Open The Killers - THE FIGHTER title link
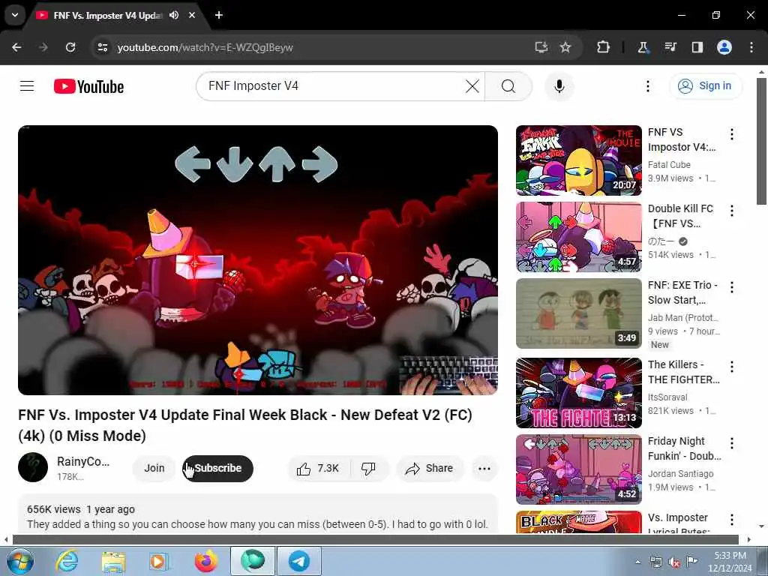768x576 pixels. 684,372
